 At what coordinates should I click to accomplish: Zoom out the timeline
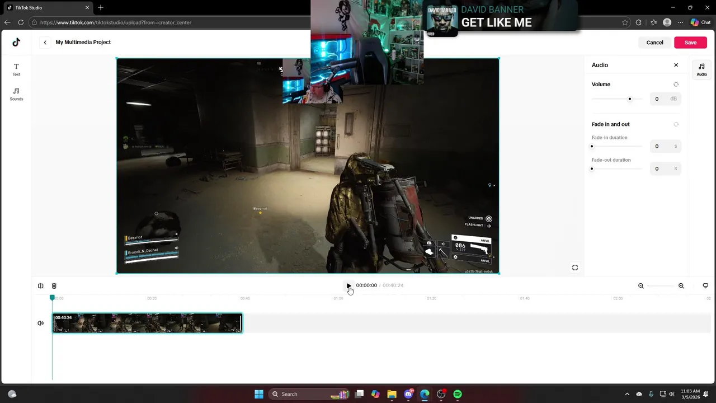coord(641,286)
